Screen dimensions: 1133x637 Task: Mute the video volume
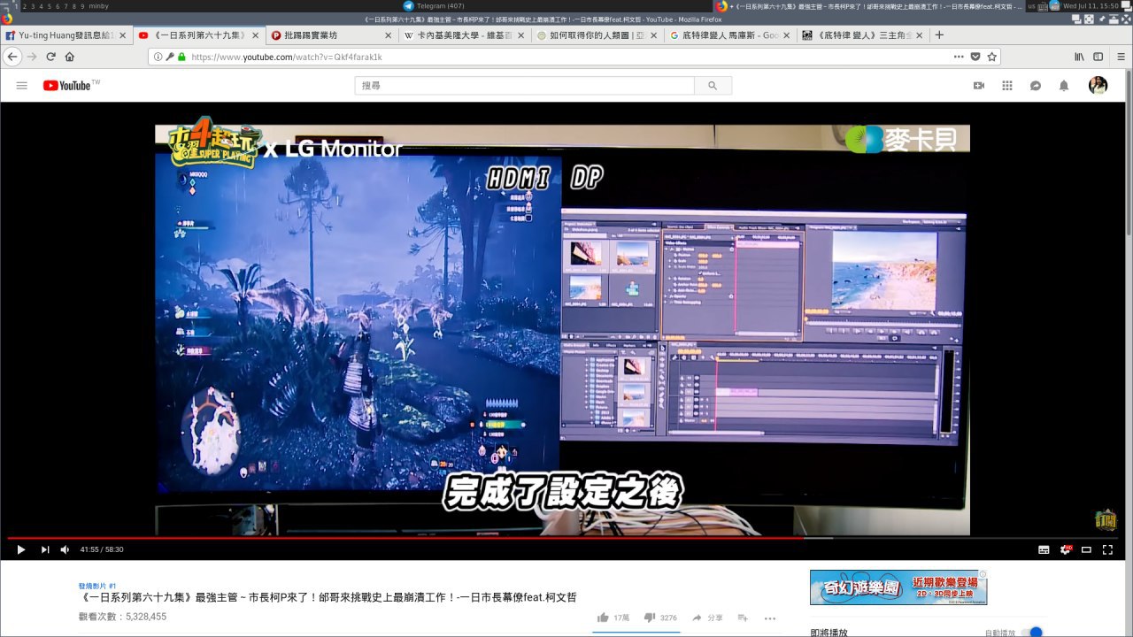point(65,549)
